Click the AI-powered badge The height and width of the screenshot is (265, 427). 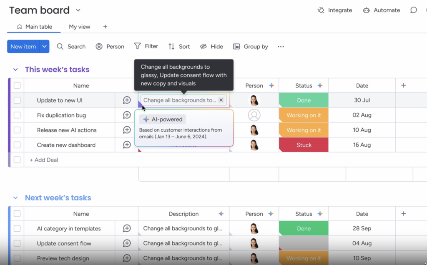tap(163, 119)
